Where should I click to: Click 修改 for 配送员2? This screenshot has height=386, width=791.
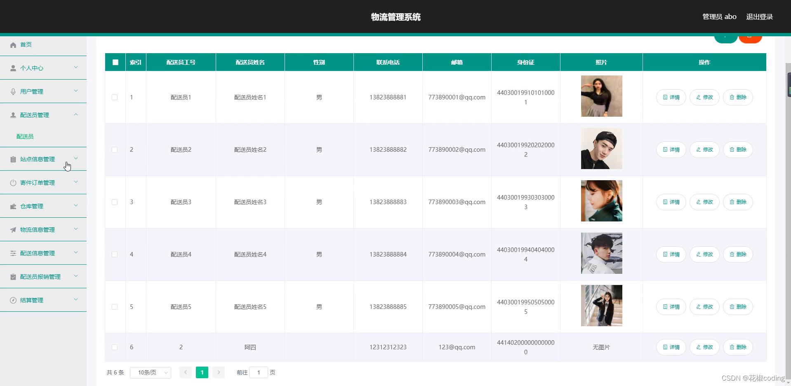point(704,150)
